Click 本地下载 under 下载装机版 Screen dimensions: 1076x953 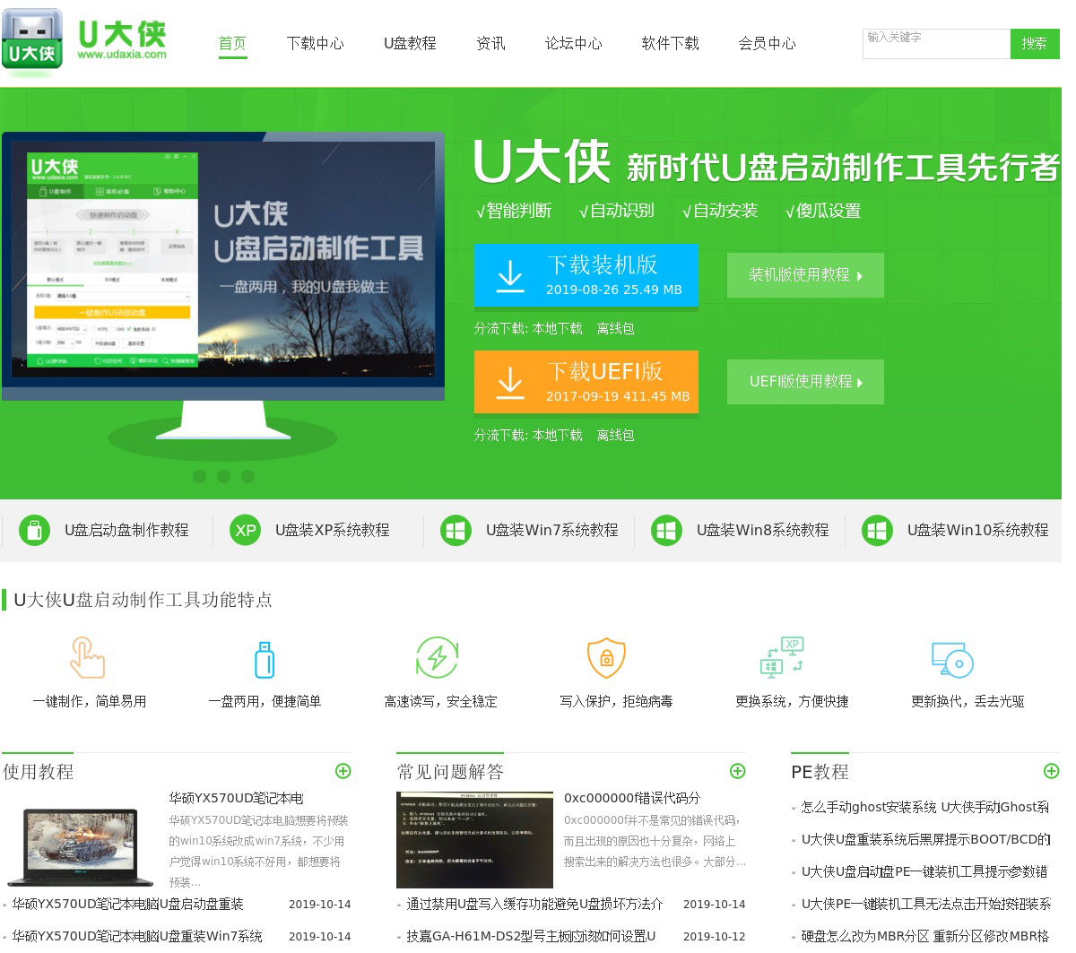pyautogui.click(x=558, y=328)
